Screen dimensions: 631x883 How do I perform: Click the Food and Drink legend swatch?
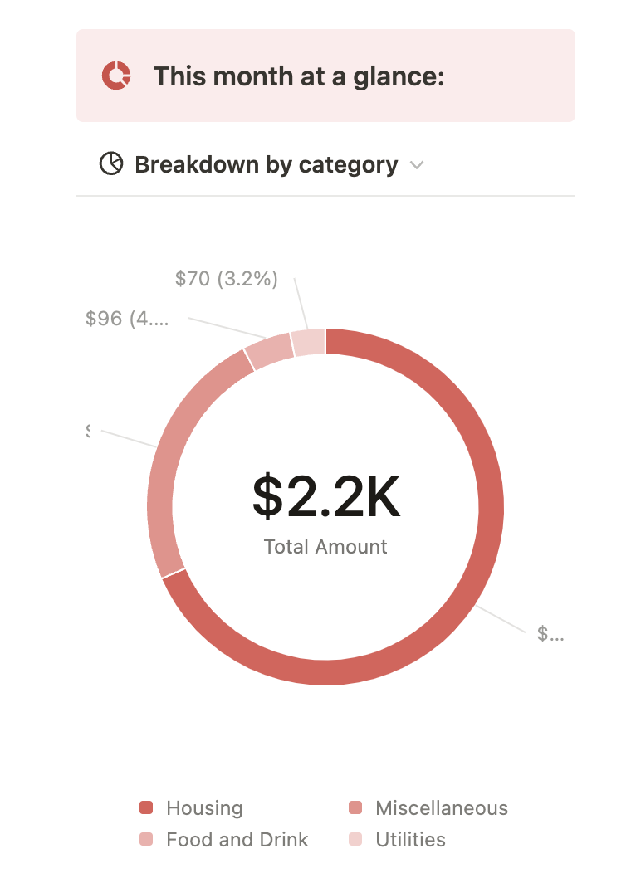point(147,840)
